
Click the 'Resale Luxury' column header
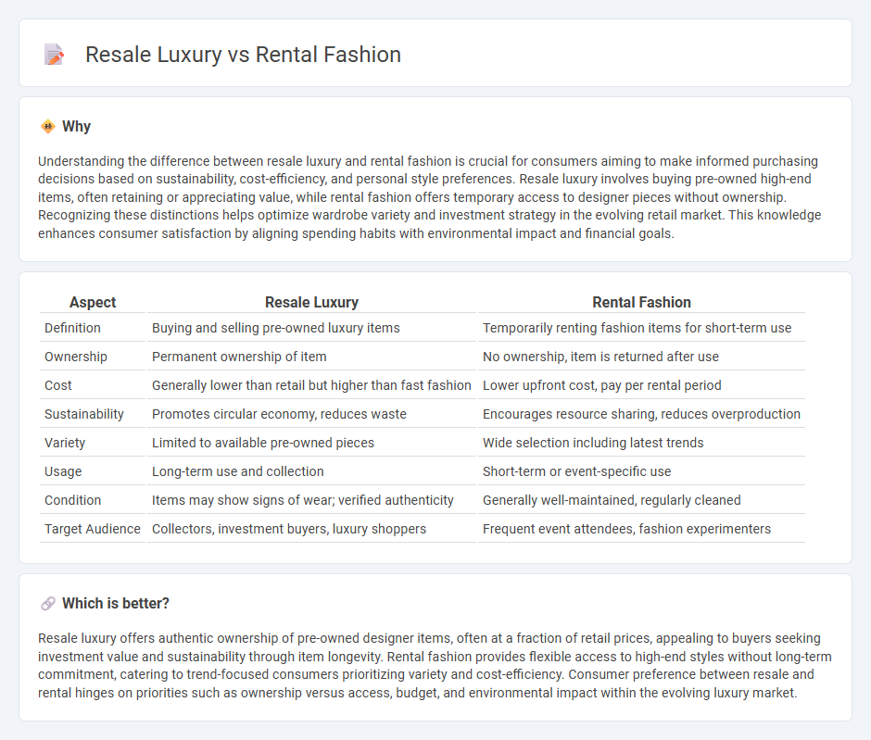click(x=311, y=302)
